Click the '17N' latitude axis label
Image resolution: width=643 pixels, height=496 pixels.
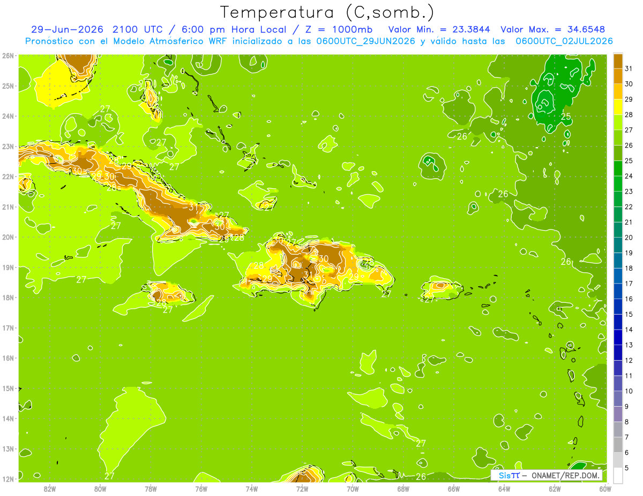click(x=8, y=327)
